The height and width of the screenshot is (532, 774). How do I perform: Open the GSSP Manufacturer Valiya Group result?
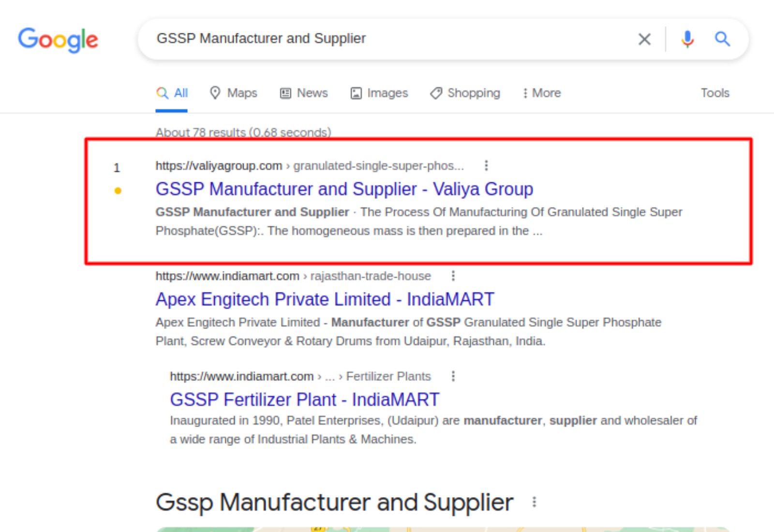(x=344, y=189)
